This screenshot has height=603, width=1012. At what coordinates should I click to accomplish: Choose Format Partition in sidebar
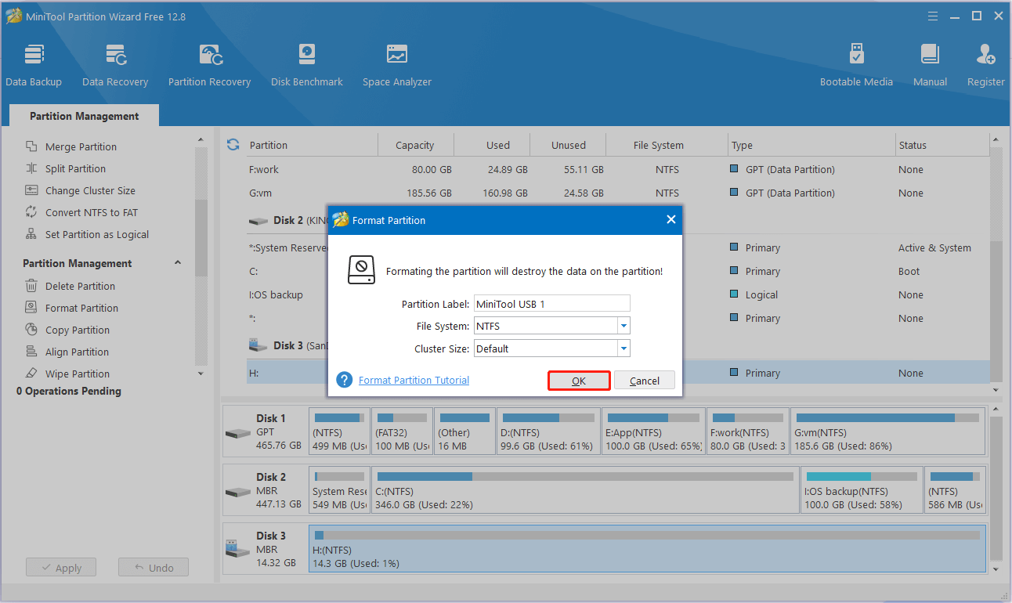[81, 308]
